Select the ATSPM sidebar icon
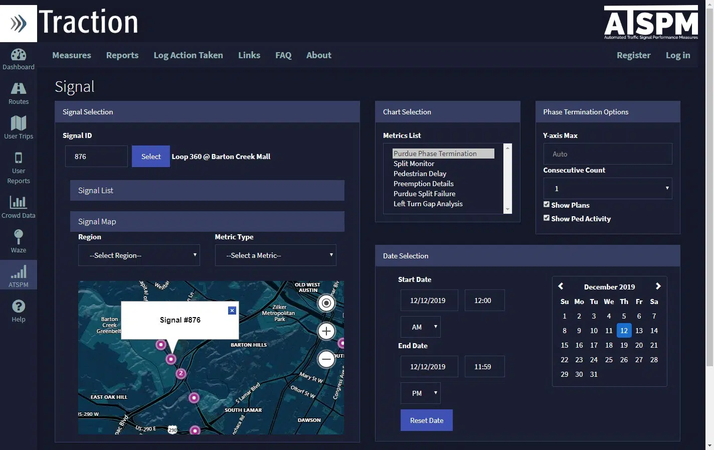The height and width of the screenshot is (450, 714). coord(19,275)
